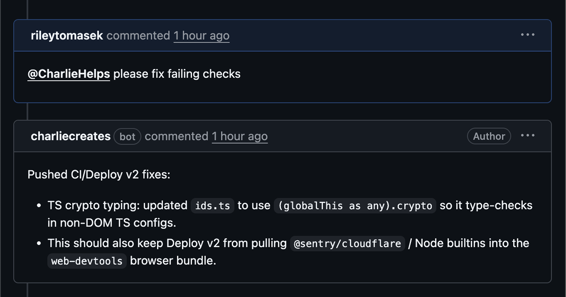566x297 pixels.
Task: Open charliecreates' profile link
Action: point(70,136)
